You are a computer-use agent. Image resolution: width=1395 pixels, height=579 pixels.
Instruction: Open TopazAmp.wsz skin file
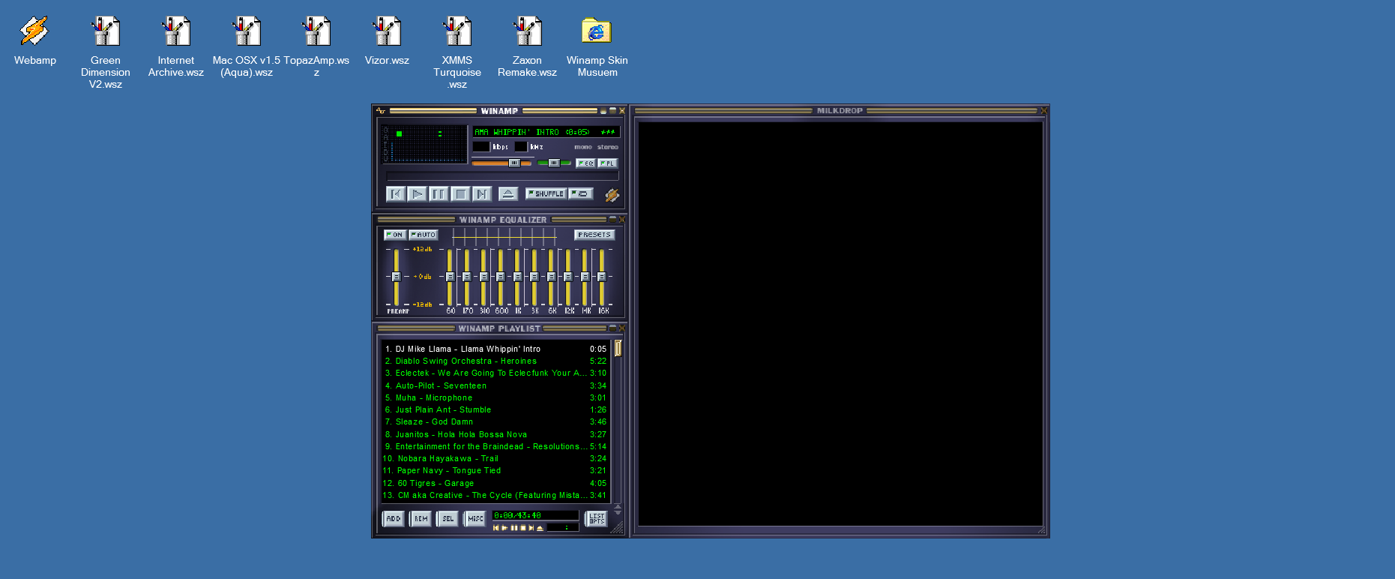[316, 46]
